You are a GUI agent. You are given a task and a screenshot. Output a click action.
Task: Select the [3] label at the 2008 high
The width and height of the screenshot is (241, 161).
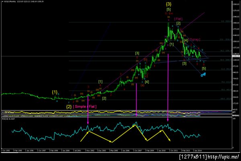click(x=137, y=53)
